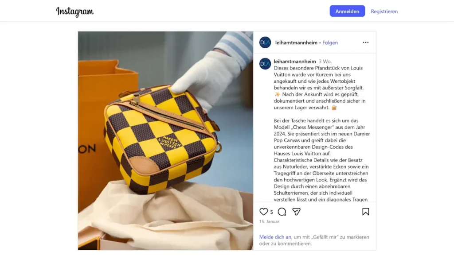
Task: Open comments via the speech bubble icon
Action: click(x=282, y=212)
